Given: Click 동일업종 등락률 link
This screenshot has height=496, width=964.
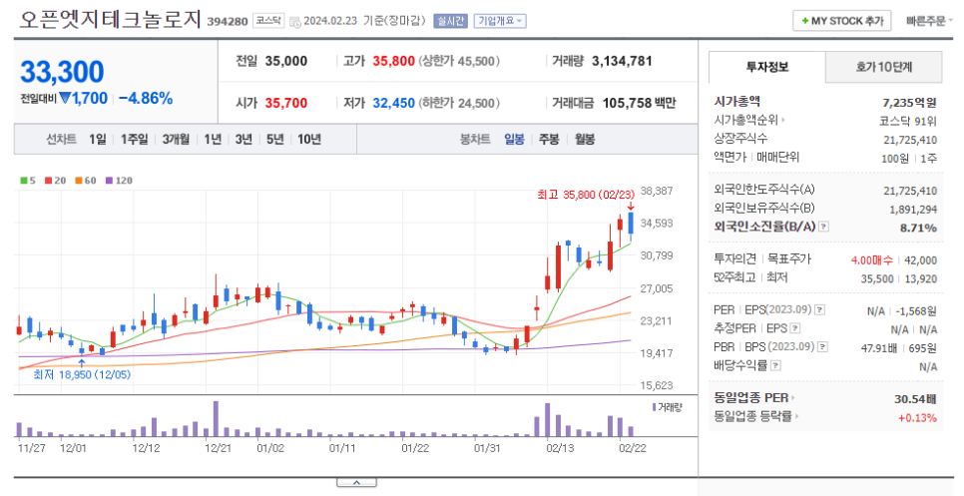Looking at the screenshot, I should (752, 417).
